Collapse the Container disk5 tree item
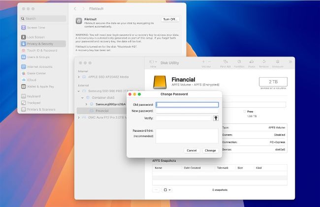320x207 pixels. coord(81,97)
